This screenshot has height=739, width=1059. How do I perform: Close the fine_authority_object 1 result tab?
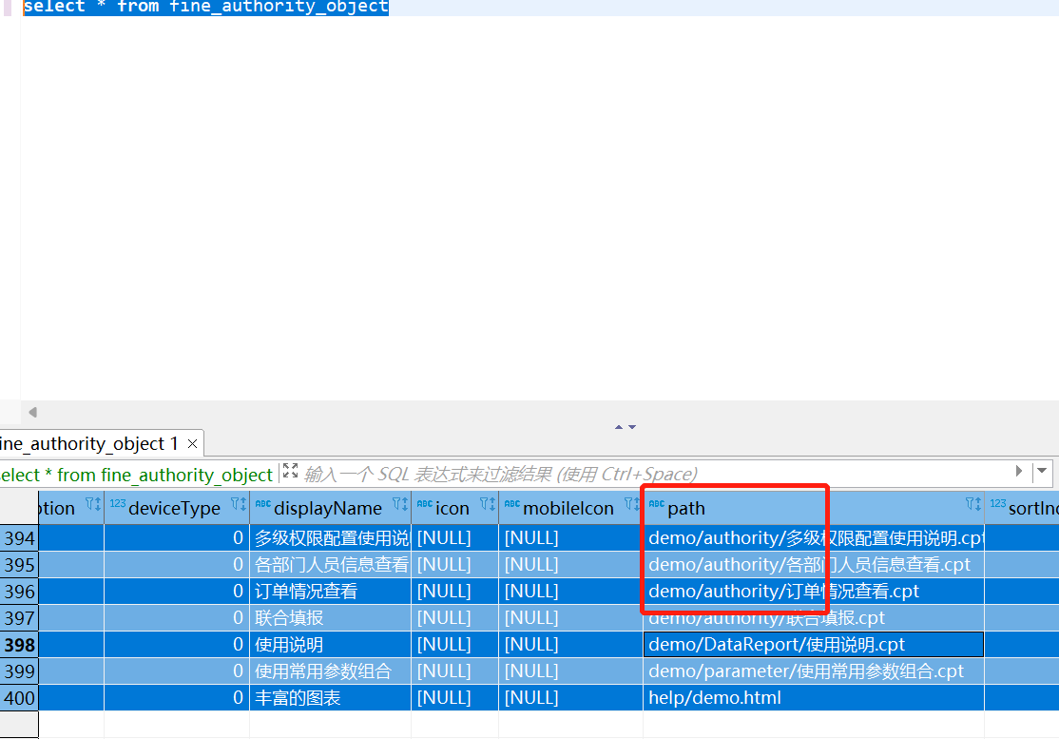(x=192, y=444)
